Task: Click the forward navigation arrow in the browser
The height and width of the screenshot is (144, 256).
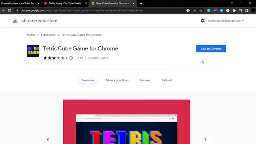Action: 3,10
